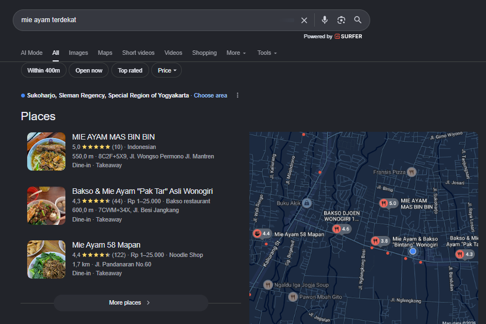Open the three-dot location options menu
This screenshot has height=324, width=486.
(237, 95)
